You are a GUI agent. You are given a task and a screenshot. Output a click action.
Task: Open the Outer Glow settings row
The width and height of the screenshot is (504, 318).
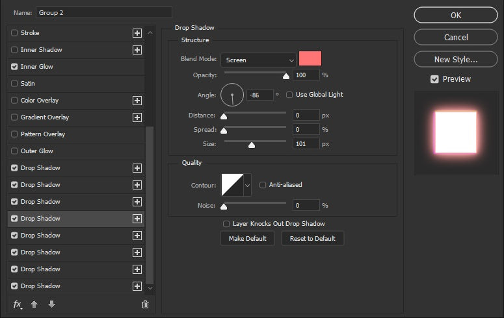tap(76, 151)
